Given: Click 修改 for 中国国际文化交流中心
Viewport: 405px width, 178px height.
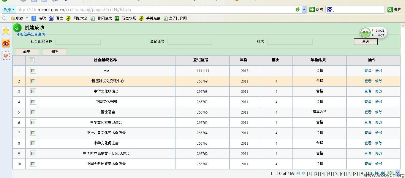Looking at the screenshot, I should click(379, 81).
